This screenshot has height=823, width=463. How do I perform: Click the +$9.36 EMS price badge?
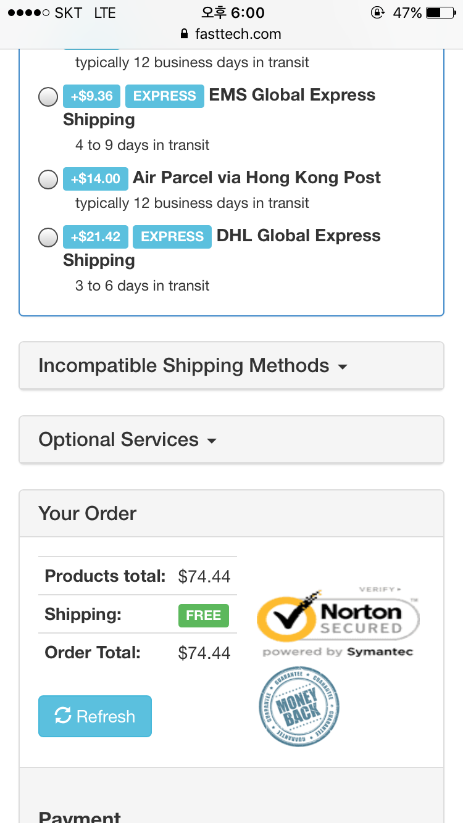pos(91,96)
